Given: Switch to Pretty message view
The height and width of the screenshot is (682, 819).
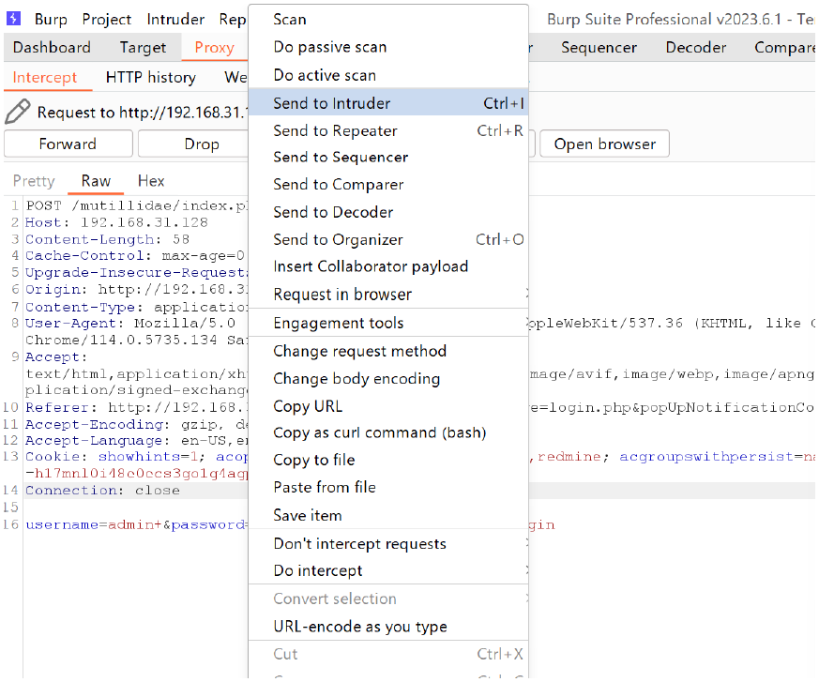Looking at the screenshot, I should click(34, 181).
